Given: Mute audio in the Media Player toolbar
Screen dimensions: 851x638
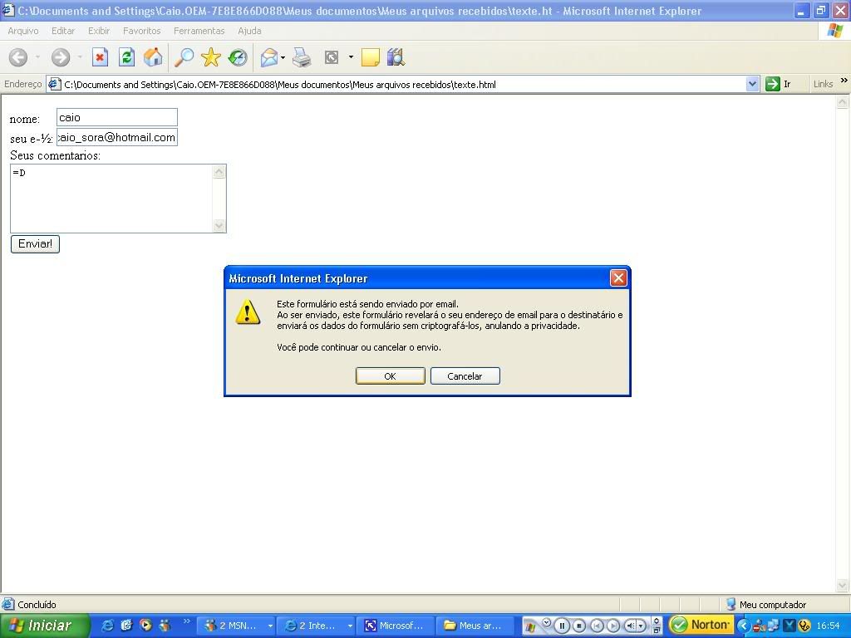Looking at the screenshot, I should pyautogui.click(x=631, y=626).
